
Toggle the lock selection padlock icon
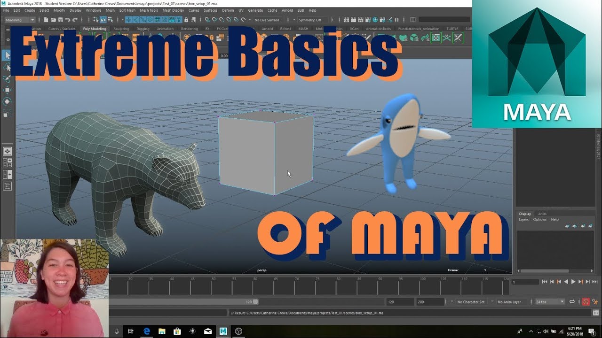[186, 20]
